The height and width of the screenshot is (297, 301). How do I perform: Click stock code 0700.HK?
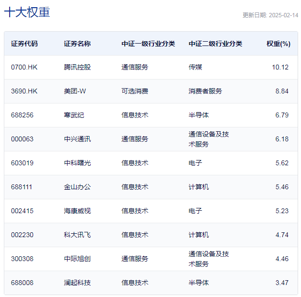[24, 67]
